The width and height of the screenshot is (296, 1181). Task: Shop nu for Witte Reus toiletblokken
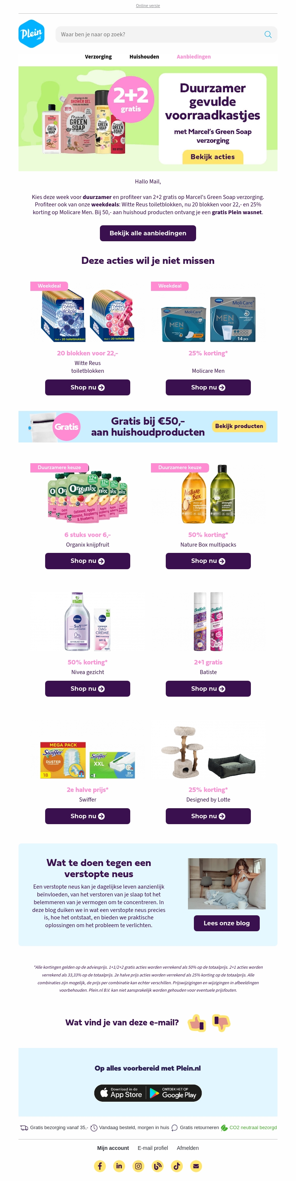(87, 387)
